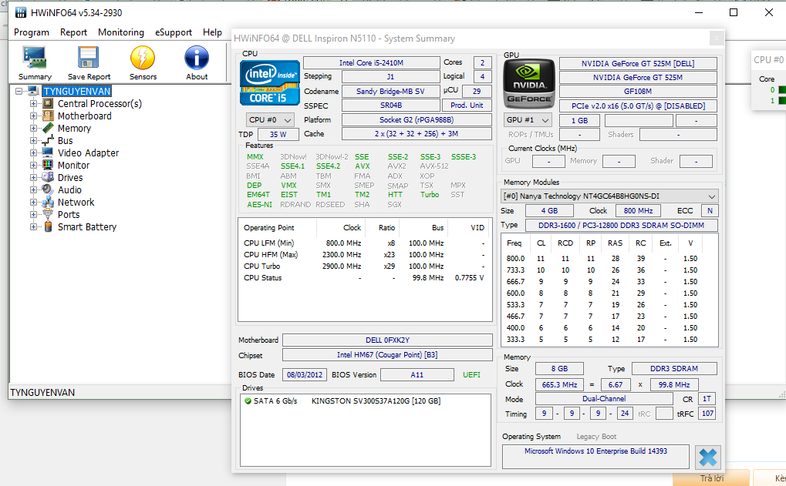786x486 pixels.
Task: Select the Video Adapter tree icon
Action: pyautogui.click(x=48, y=153)
